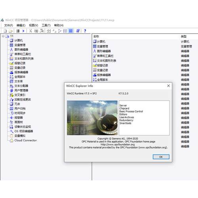Open the 帮助(H) menu
The width and height of the screenshot is (198, 198).
(x=59, y=25)
